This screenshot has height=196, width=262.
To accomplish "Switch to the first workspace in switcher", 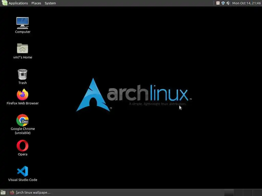I will [229, 192].
